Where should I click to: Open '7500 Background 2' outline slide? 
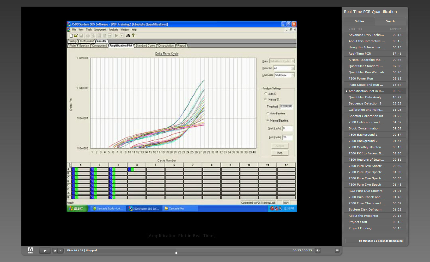click(375, 141)
